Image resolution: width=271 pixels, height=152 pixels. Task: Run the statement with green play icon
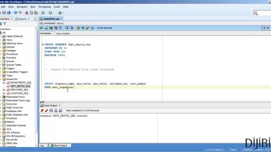(x=41, y=28)
